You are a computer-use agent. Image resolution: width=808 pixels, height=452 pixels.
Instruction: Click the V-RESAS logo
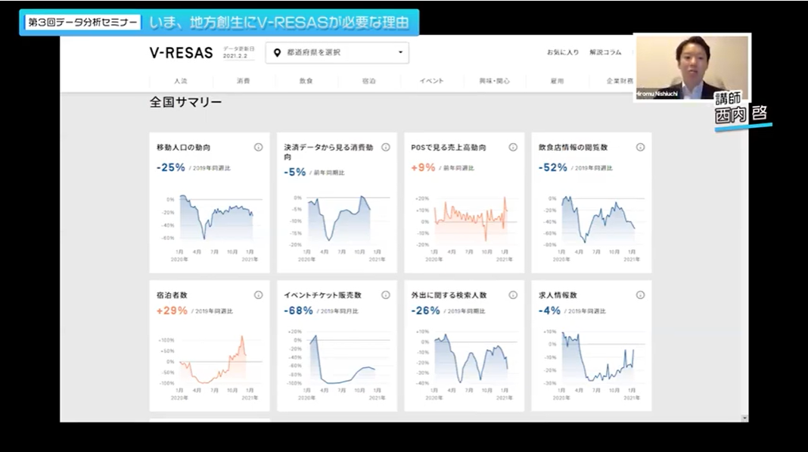[181, 53]
